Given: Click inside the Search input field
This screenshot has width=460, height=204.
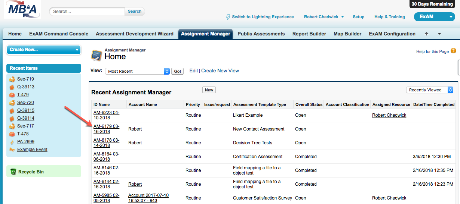Looking at the screenshot, I should (x=87, y=12).
